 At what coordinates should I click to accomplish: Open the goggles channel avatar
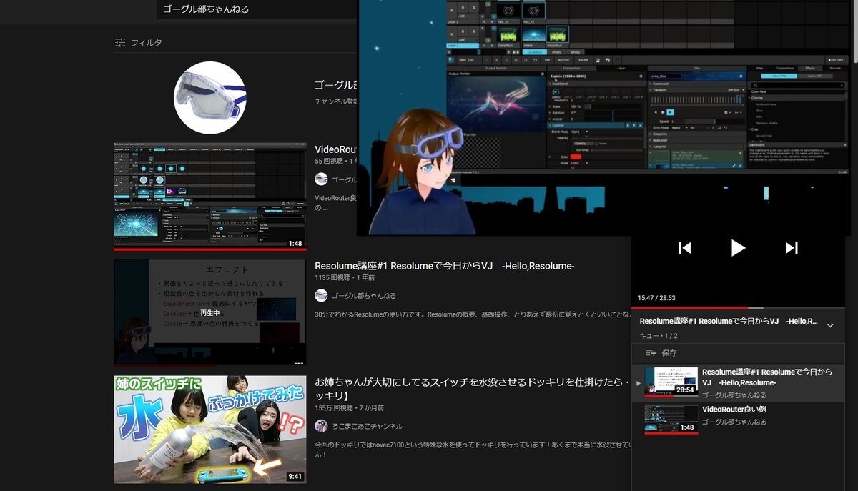tap(210, 98)
